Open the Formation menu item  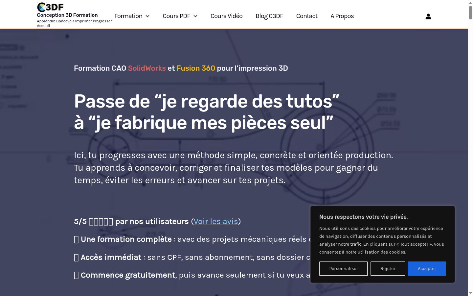pos(128,16)
